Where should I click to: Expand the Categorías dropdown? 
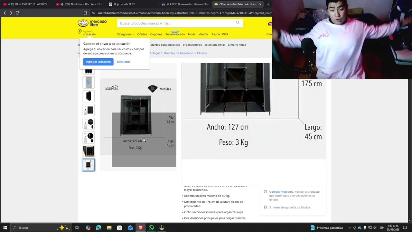[125, 34]
